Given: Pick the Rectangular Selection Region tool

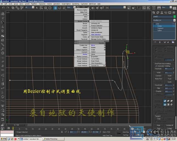Looking at the screenshot, I should tap(45, 8).
